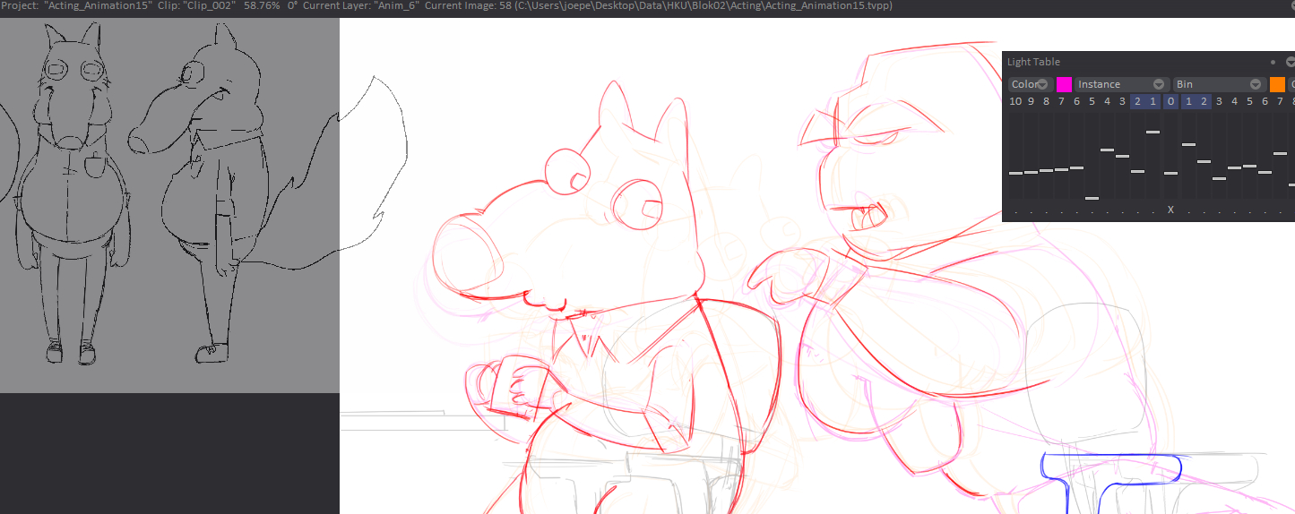Enable previous frame 10 in Light Table
Viewport: 1295px width, 514px height.
click(1015, 101)
